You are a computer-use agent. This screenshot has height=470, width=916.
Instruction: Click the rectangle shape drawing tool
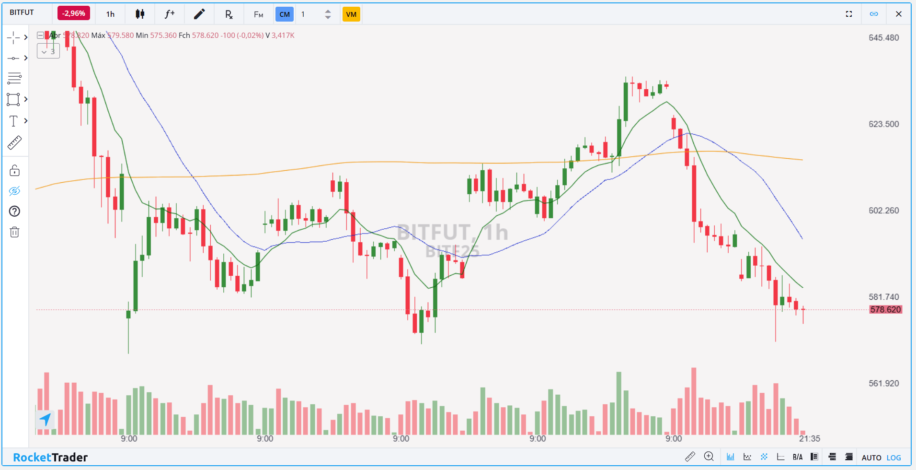pos(13,99)
